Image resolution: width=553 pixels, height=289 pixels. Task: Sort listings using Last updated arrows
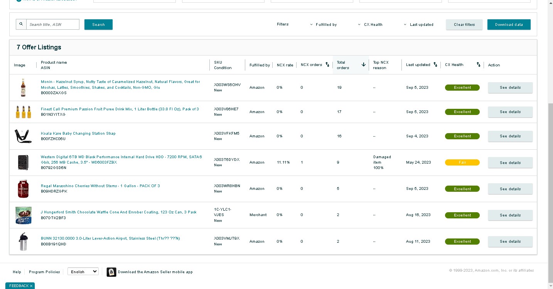435,64
